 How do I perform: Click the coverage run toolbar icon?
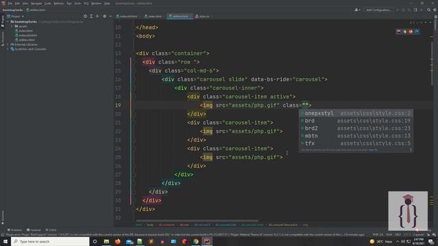point(409,10)
